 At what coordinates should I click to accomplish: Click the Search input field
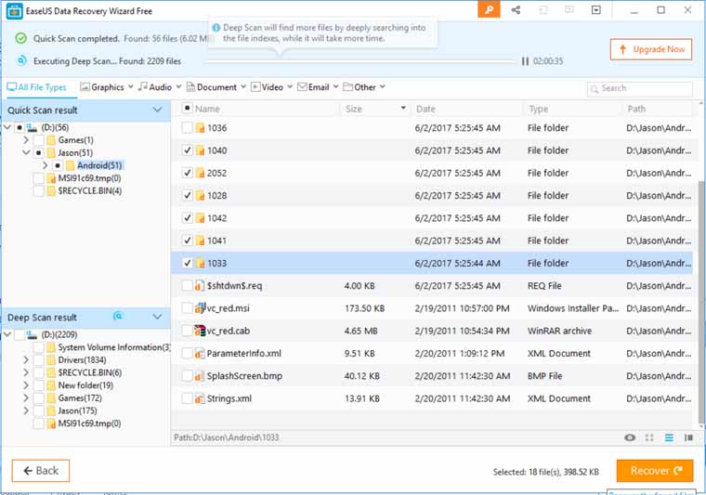(640, 88)
